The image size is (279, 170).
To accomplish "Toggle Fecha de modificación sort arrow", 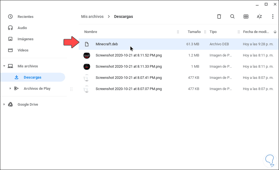I will click(275, 32).
